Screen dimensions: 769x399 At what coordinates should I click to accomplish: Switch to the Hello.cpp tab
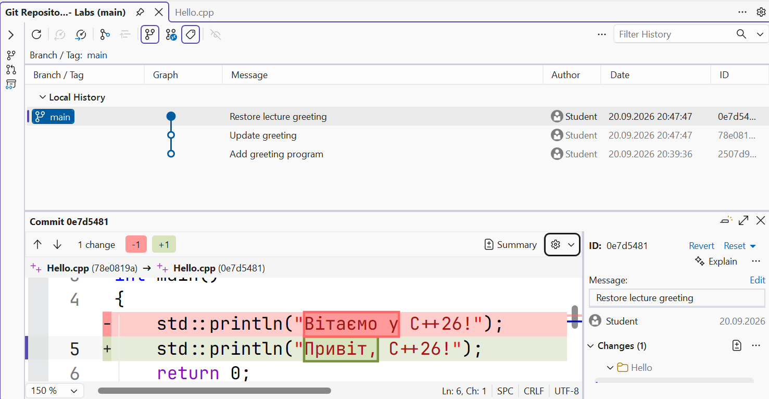(194, 13)
